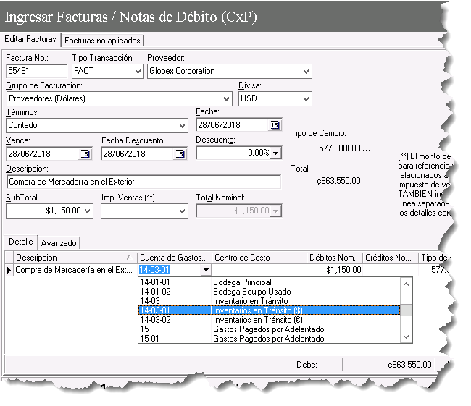Open the Avanzado tab
The height and width of the screenshot is (406, 471).
click(59, 243)
